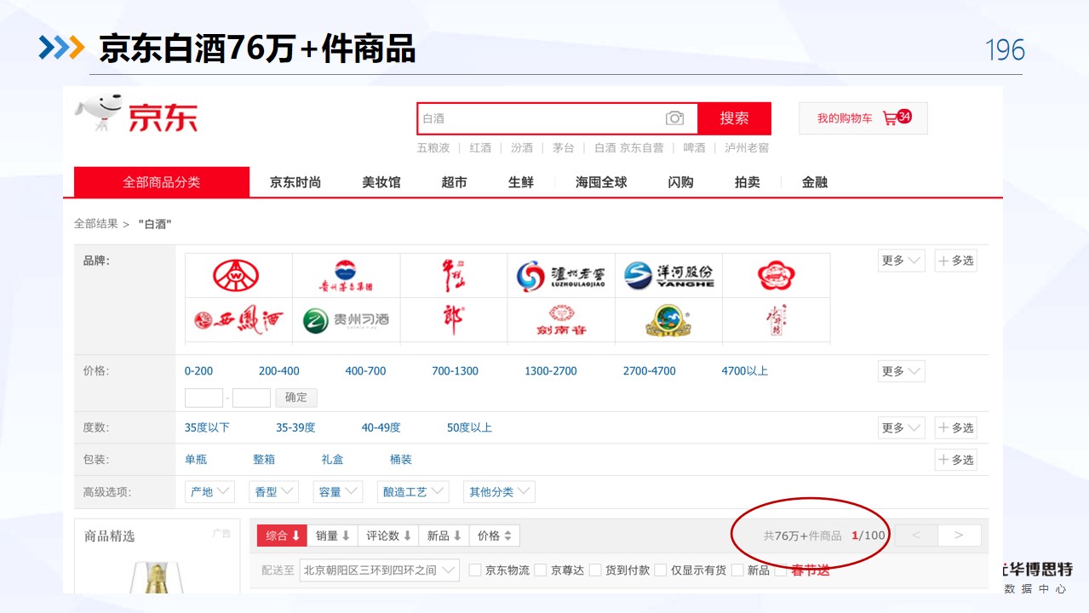
Task: Enable 多选 in the 包装 row
Action: (x=955, y=460)
